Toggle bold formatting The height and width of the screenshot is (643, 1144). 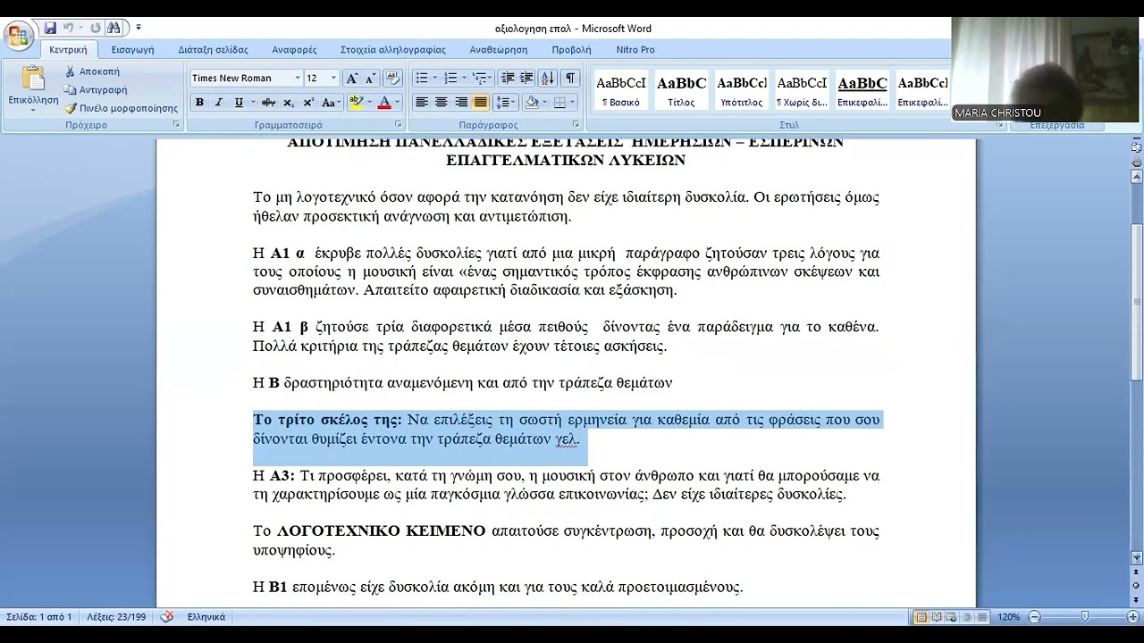pyautogui.click(x=199, y=103)
